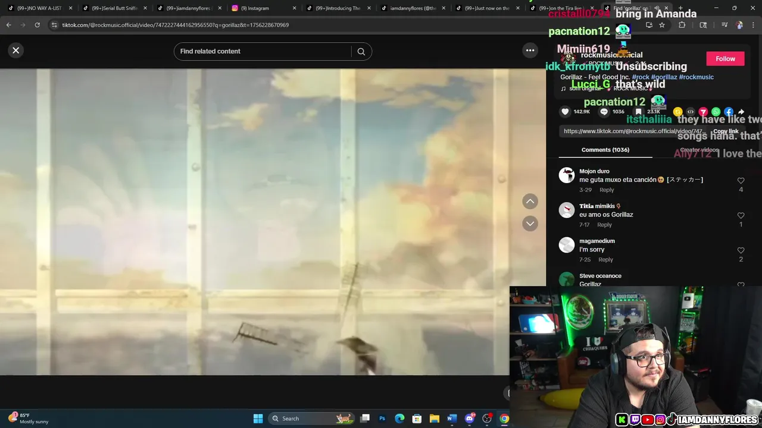The image size is (762, 428).
Task: Switch to the Just now on the browser tab
Action: 486,8
